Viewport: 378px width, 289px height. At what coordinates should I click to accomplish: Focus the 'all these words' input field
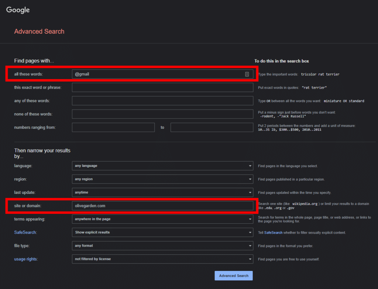click(x=162, y=74)
